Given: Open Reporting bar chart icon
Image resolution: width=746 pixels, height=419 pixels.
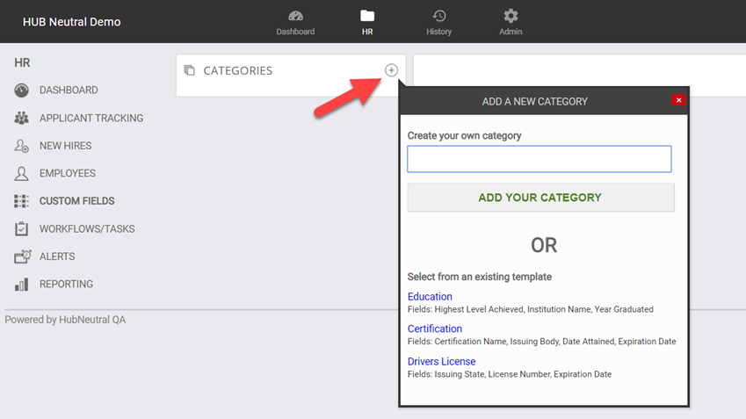Looking at the screenshot, I should click(22, 285).
